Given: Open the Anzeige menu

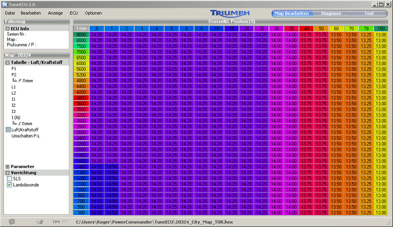Looking at the screenshot, I should click(56, 13).
